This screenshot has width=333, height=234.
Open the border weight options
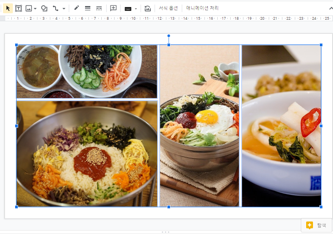[87, 8]
